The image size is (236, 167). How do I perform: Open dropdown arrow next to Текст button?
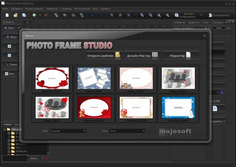[x=19, y=28]
